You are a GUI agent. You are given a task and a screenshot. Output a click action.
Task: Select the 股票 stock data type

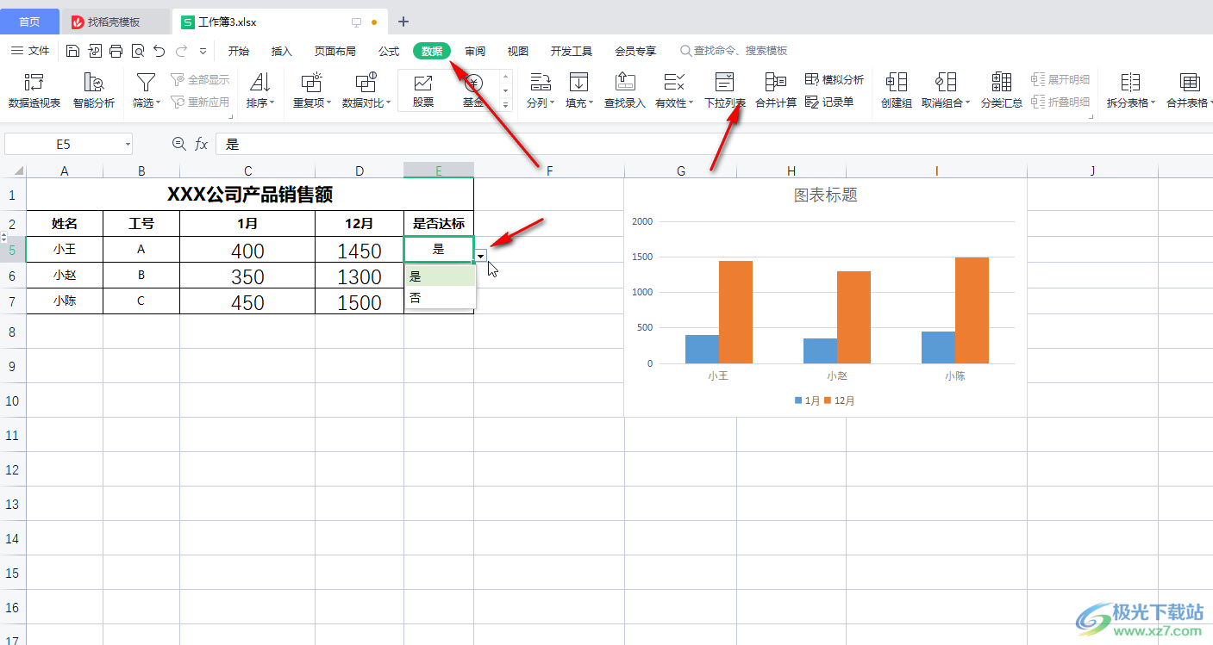point(423,90)
